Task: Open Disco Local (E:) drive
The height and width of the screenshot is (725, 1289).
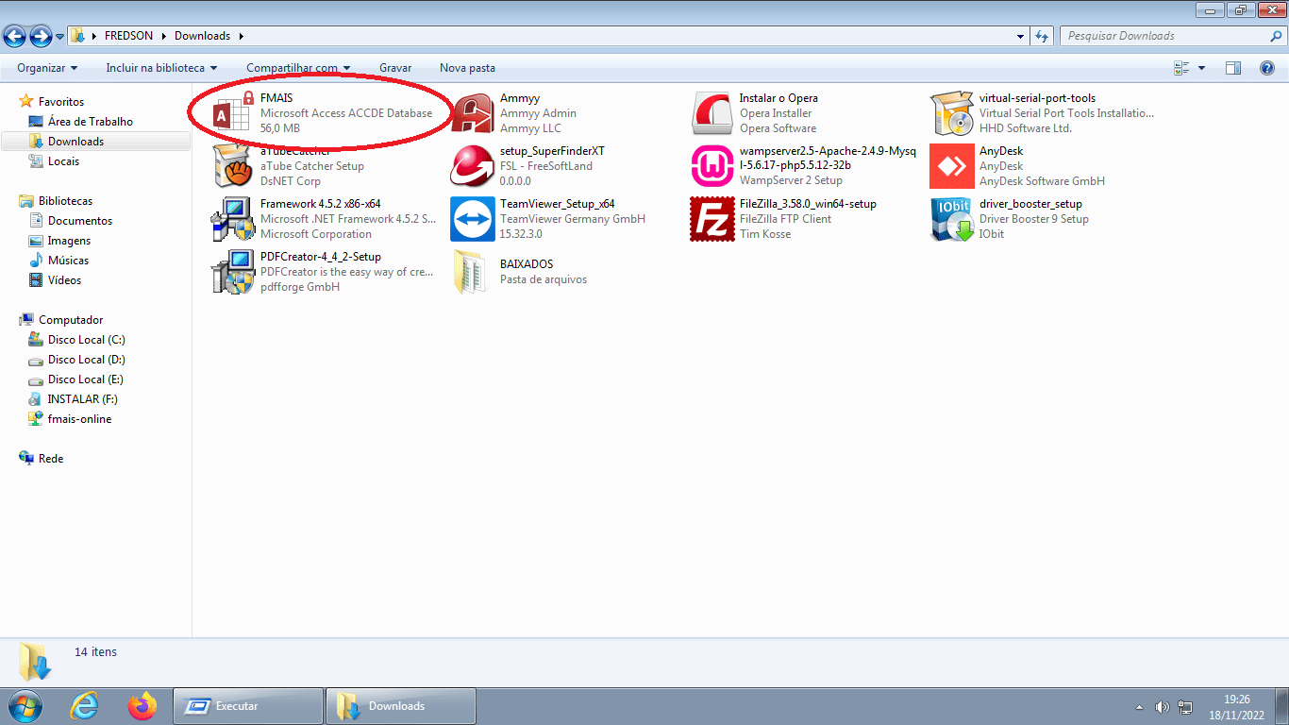Action: 86,379
